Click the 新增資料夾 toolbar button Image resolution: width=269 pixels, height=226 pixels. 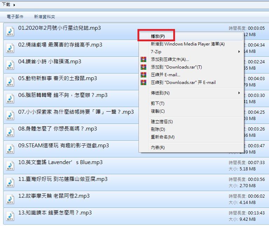pyautogui.click(x=45, y=17)
